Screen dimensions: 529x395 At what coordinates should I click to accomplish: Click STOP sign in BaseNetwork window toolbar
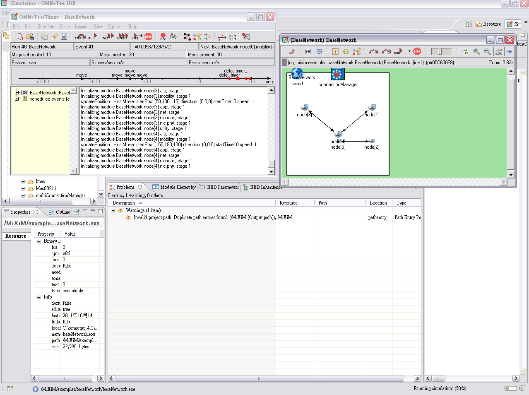click(417, 51)
